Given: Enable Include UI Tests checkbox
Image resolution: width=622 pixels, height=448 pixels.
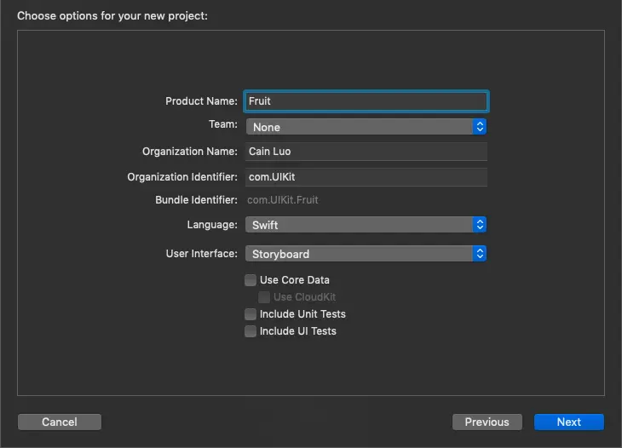Looking at the screenshot, I should pos(251,331).
